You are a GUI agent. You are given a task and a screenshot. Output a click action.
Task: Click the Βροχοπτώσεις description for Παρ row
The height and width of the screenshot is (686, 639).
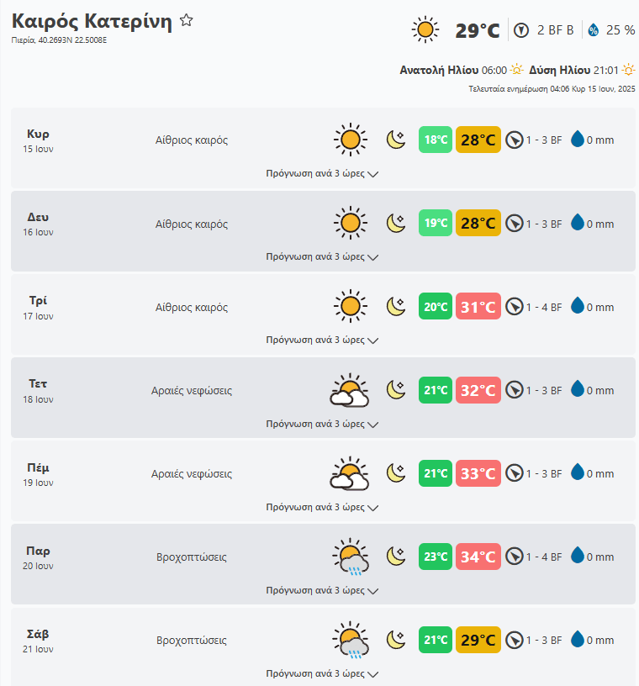(192, 557)
